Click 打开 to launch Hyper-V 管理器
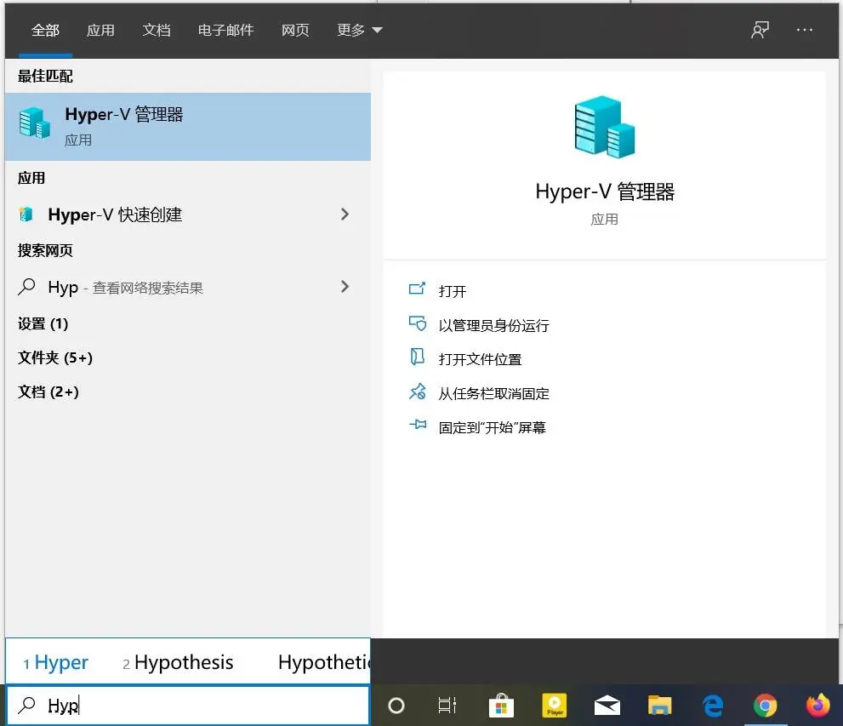Viewport: 843px width, 726px height. (x=453, y=291)
